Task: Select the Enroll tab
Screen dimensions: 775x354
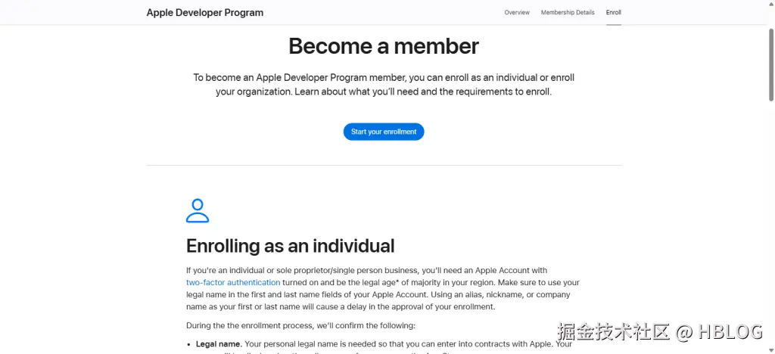Action: coord(613,13)
